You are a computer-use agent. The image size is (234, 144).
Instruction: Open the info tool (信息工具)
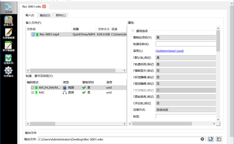point(8,21)
